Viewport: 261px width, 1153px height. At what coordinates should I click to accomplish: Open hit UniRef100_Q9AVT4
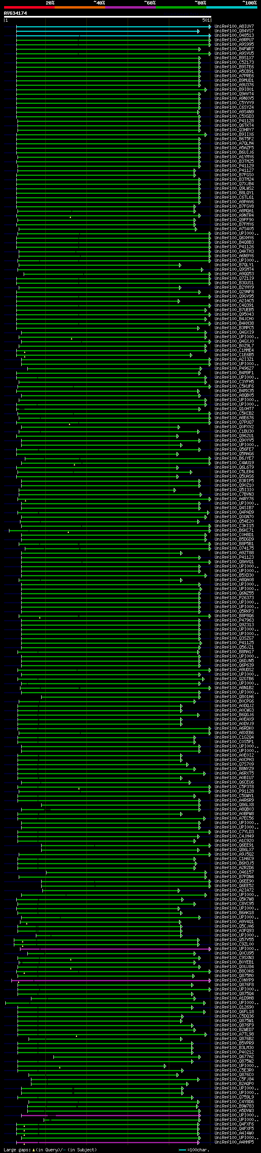click(234, 94)
